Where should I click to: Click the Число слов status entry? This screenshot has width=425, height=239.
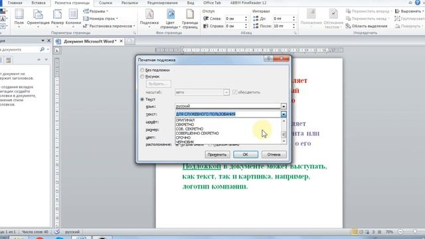tap(35, 232)
